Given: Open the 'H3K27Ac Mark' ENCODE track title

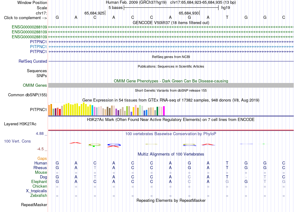Looking at the screenshot, I should point(171,120).
